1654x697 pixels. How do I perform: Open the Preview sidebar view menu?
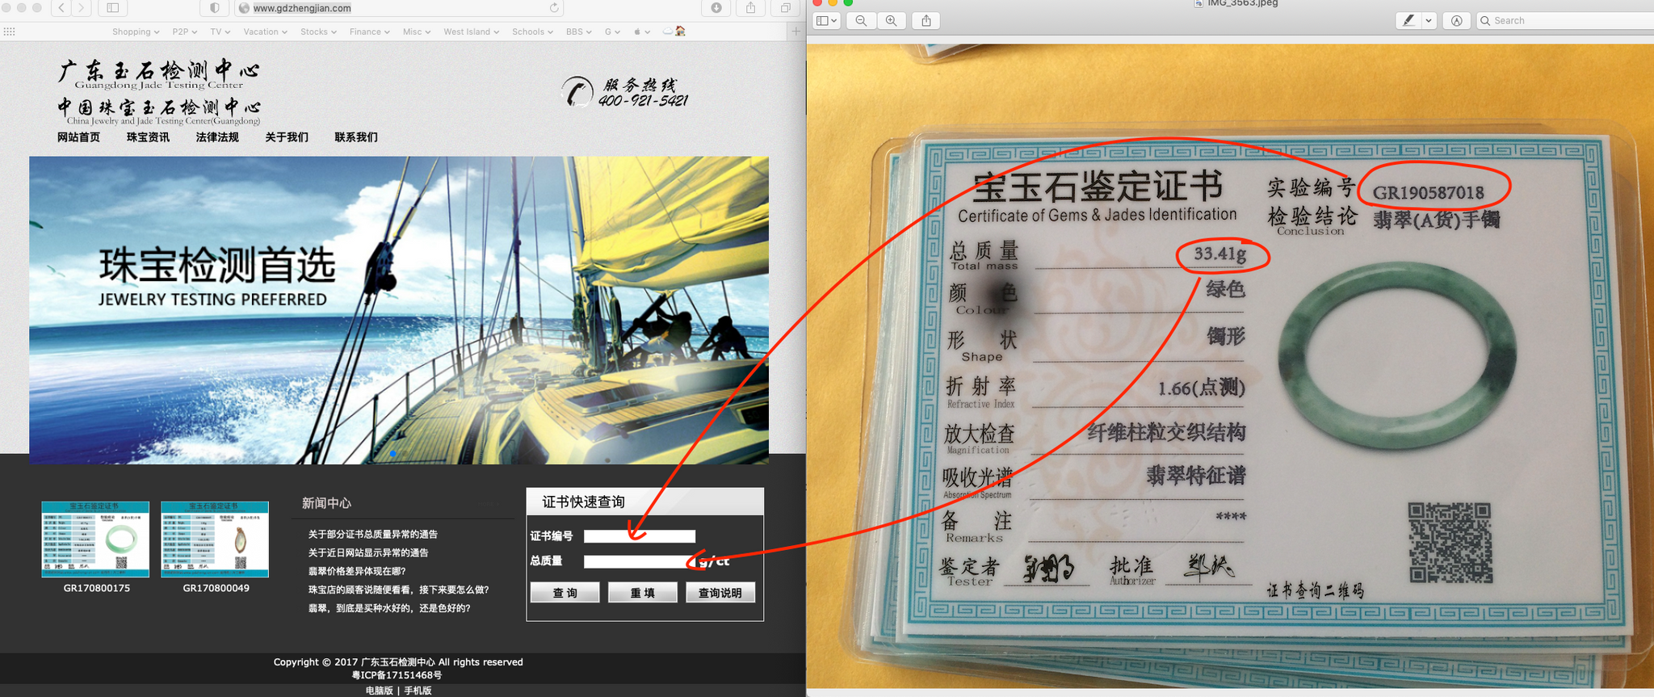click(827, 21)
